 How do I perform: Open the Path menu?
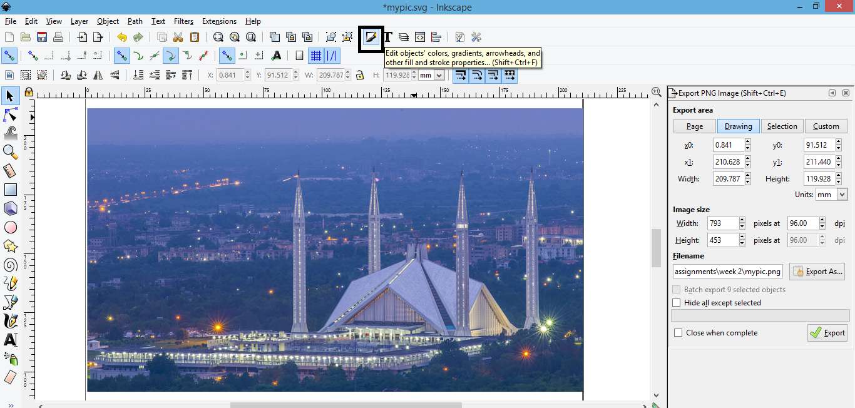tap(135, 21)
